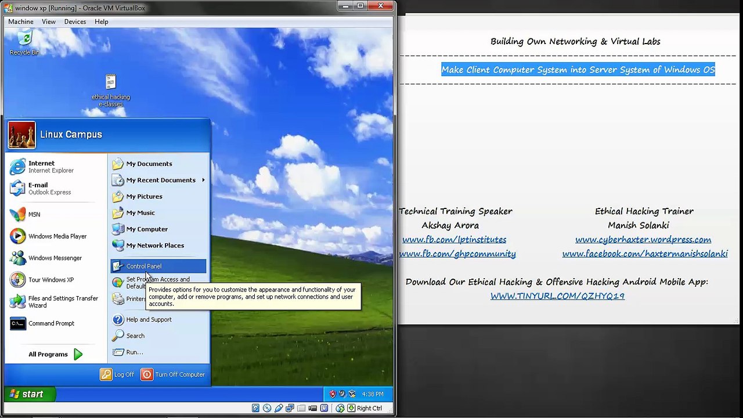Open the My Pictures folder
Screen dimensions: 743x418
click(158, 196)
